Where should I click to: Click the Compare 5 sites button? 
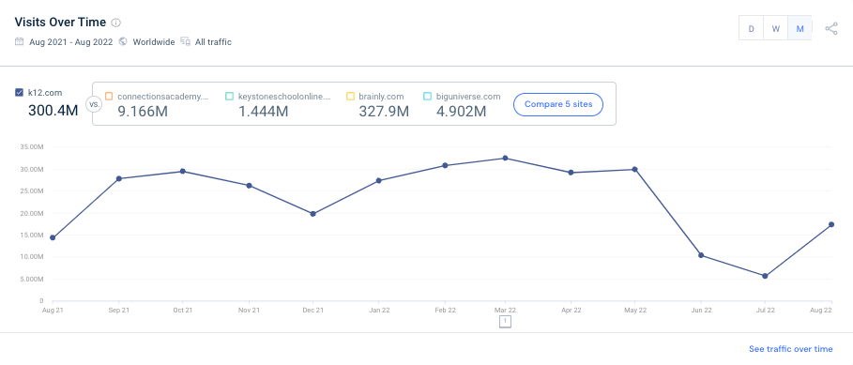tap(558, 104)
